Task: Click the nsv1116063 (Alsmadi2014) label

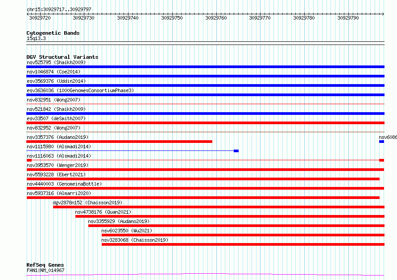Action: coord(59,156)
